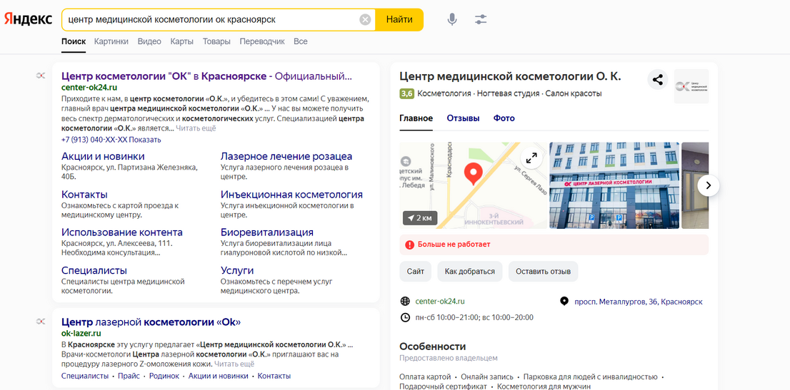
Task: Open Инъекционная косметология sitelink
Action: tap(291, 194)
